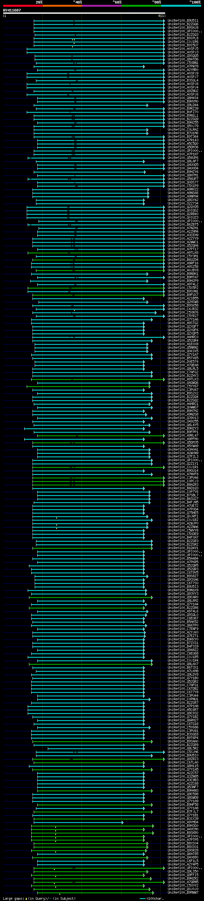Viewport: 204px width, 901px height.
Task: Select hit label UniRef100_B9H4N3
Action: [183, 790]
